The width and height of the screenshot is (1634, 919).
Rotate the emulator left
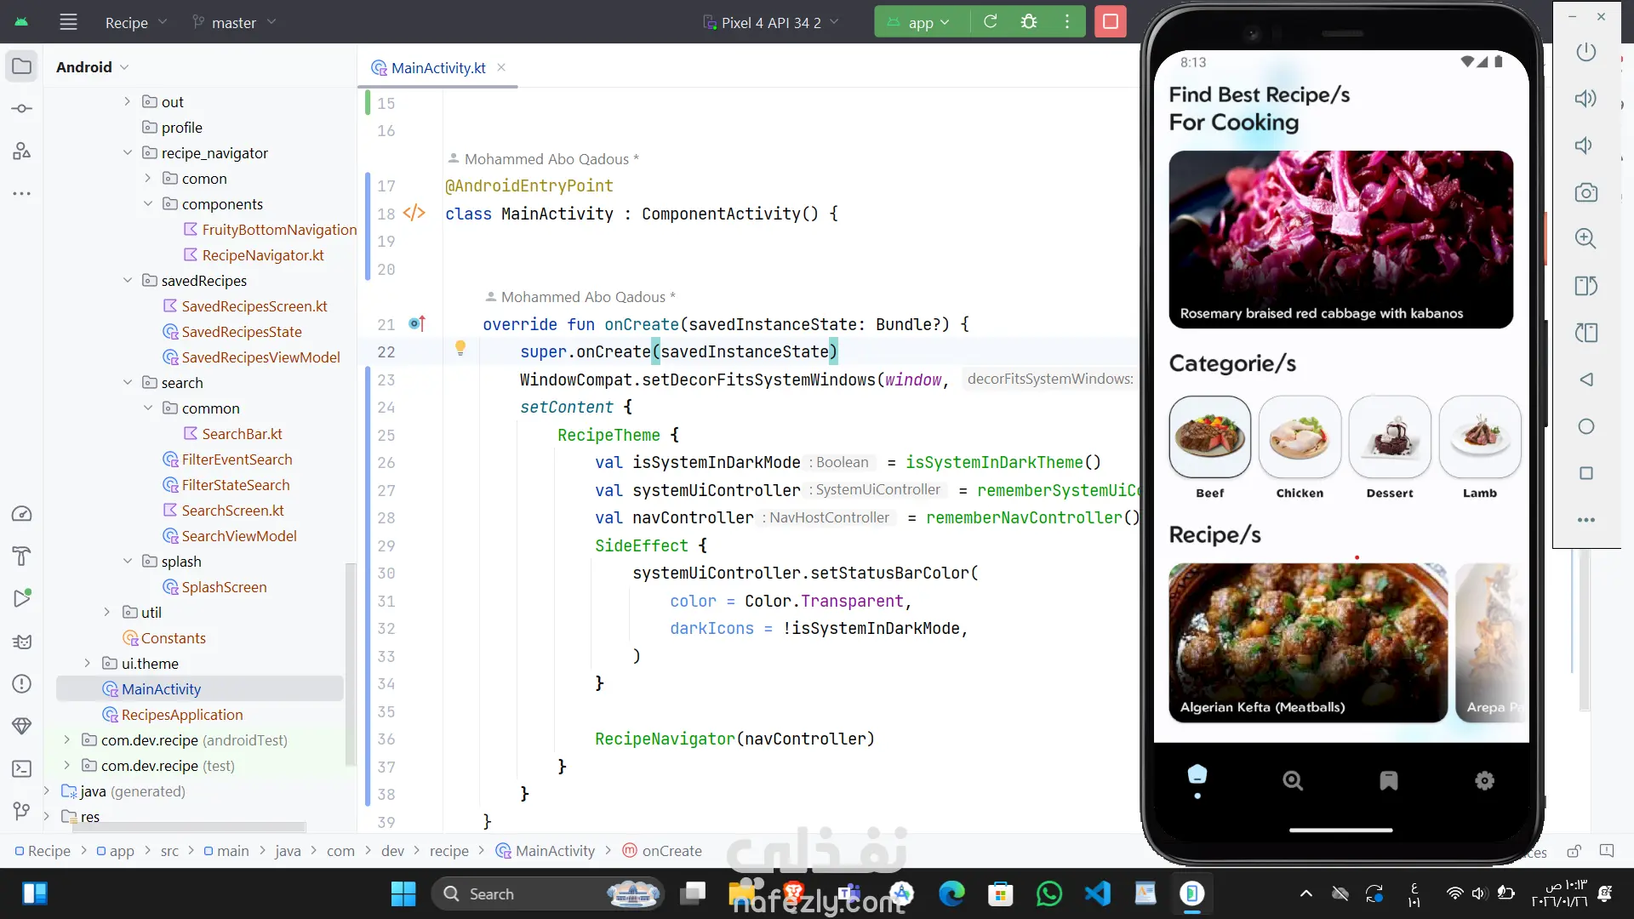tap(1585, 286)
